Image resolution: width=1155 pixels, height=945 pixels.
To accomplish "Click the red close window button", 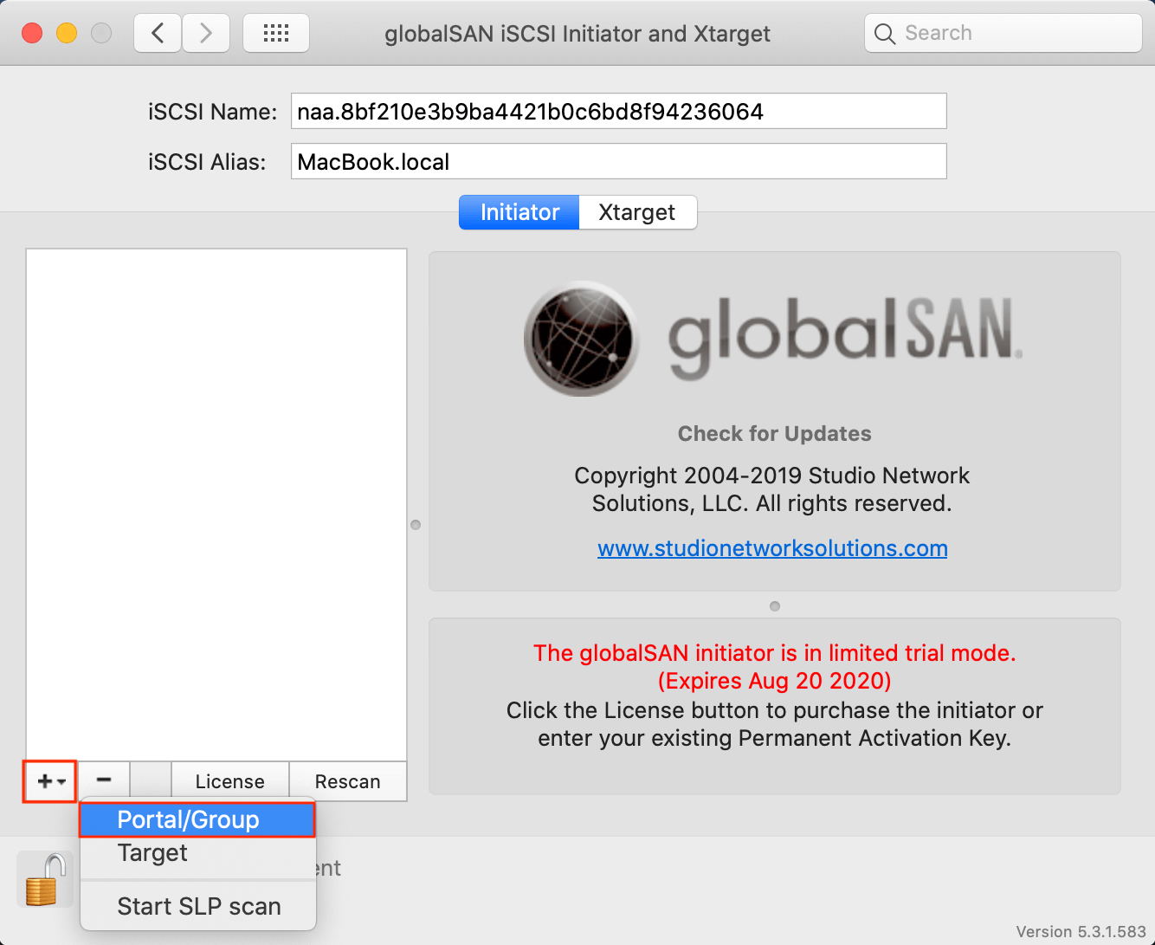I will 32,34.
